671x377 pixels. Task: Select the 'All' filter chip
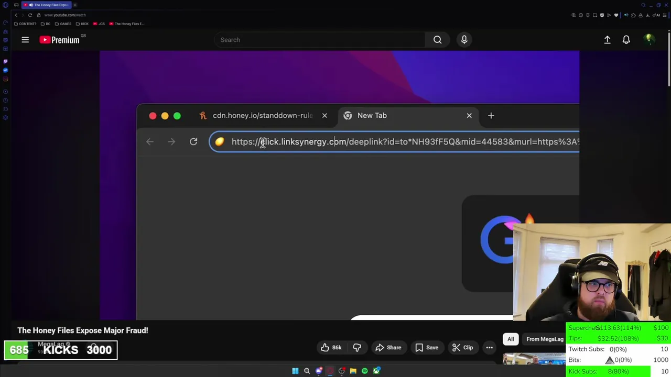tap(511, 339)
